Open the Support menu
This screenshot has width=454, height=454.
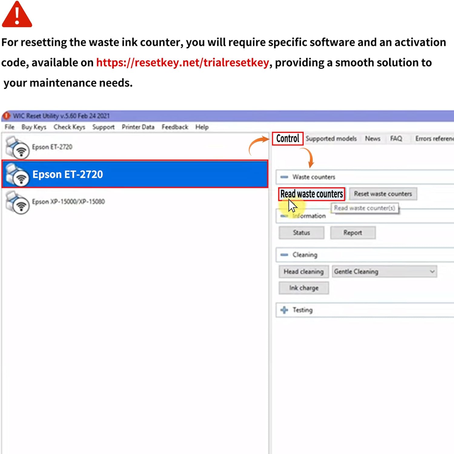pos(104,127)
